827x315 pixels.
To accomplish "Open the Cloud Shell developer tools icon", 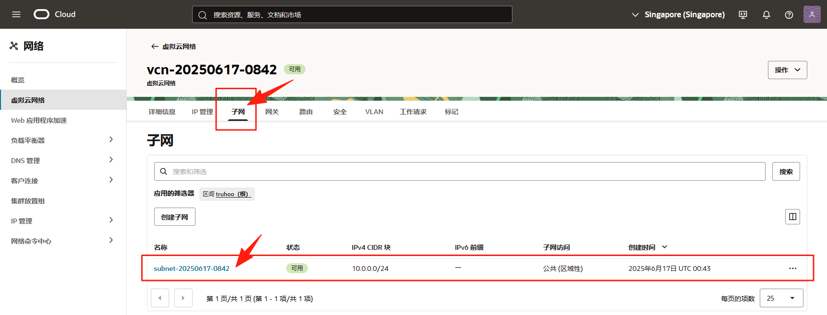I will 743,15.
